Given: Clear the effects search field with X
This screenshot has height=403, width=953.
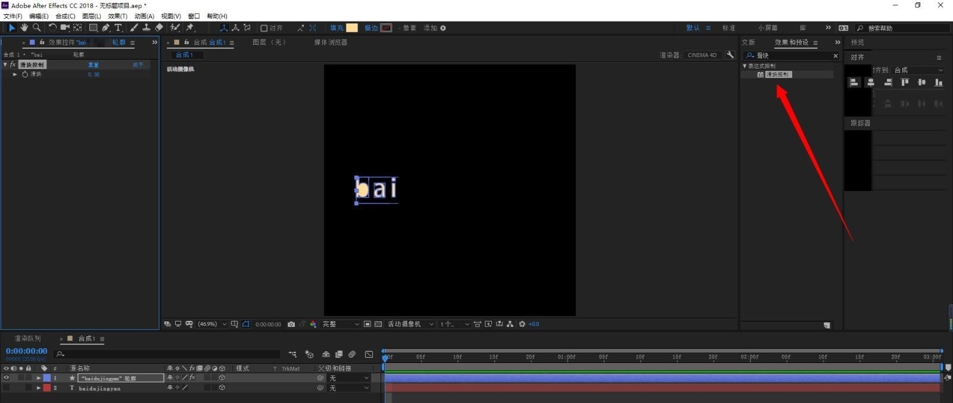Looking at the screenshot, I should (835, 55).
